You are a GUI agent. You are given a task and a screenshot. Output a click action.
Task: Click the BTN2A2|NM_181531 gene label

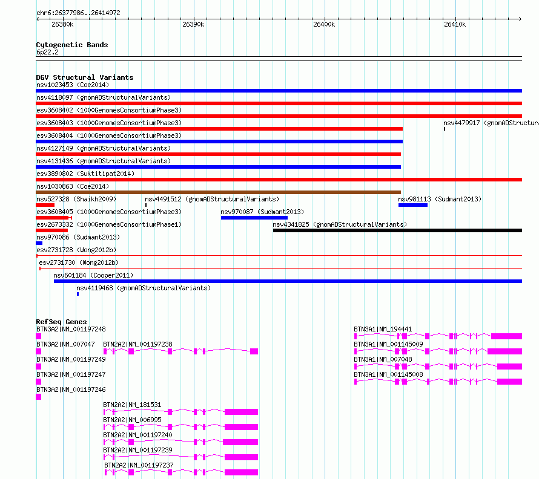[x=132, y=405]
